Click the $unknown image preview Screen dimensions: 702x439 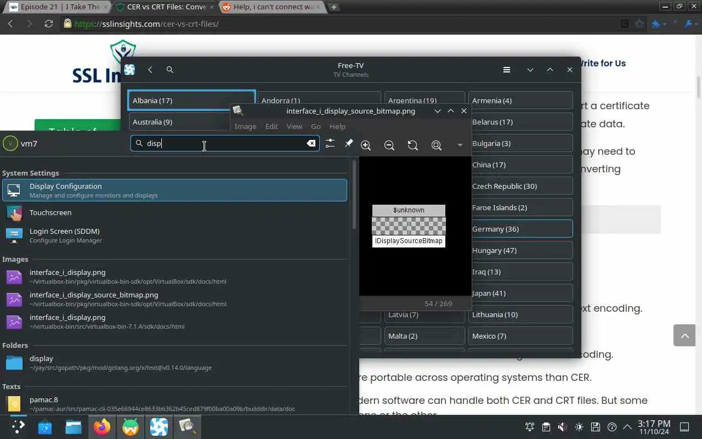tap(409, 226)
